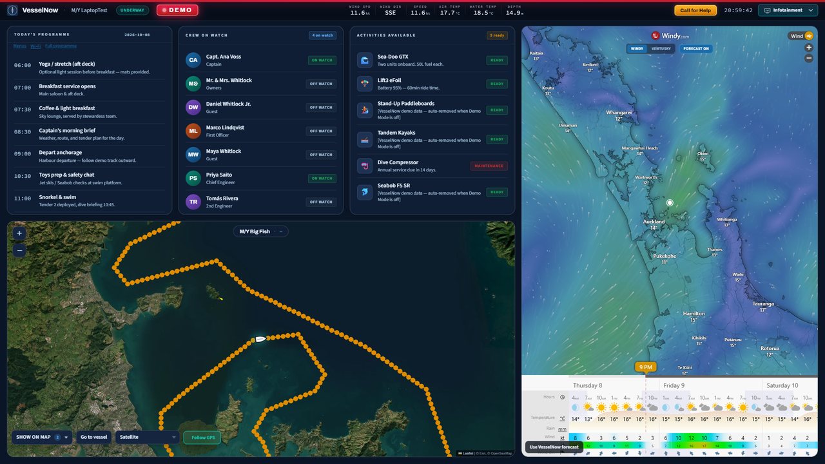The width and height of the screenshot is (825, 464).
Task: Click the Windy.com logo
Action: coord(670,36)
